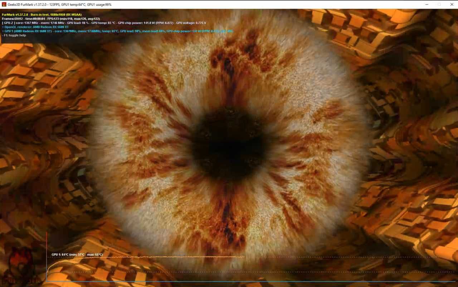Click the yellow 'FurMark v1.37.2.0 - Burn-in test' line
The width and height of the screenshot is (458, 287).
click(x=42, y=15)
